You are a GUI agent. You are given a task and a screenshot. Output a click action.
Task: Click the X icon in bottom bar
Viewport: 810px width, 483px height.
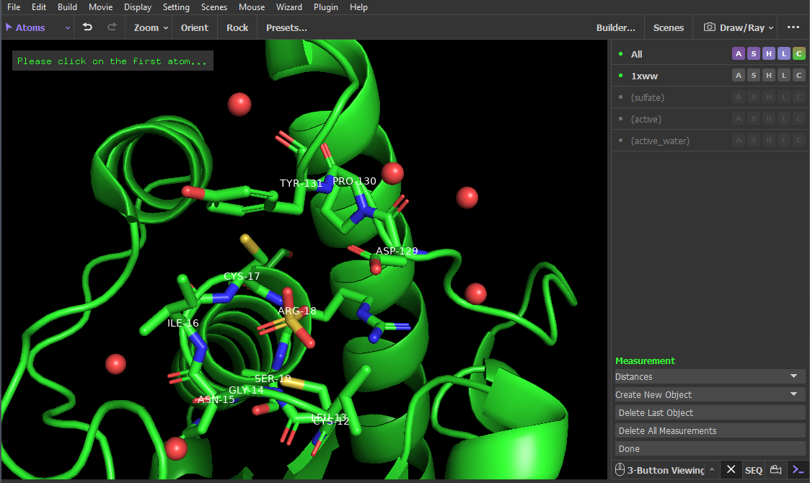coord(731,469)
